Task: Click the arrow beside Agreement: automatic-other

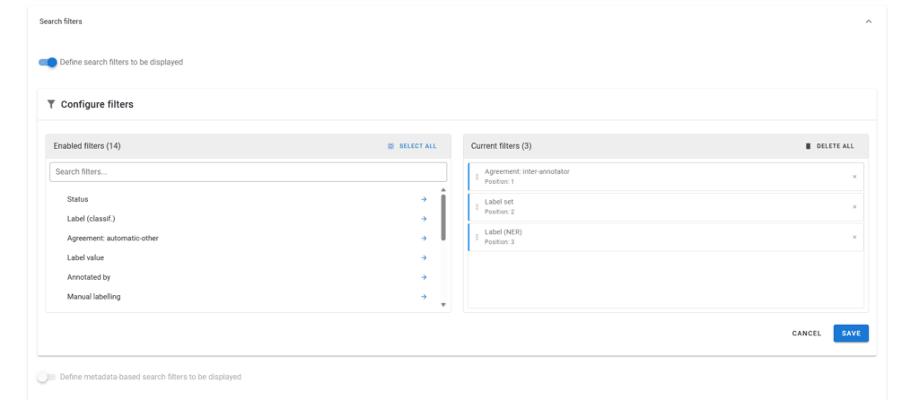Action: pos(424,239)
